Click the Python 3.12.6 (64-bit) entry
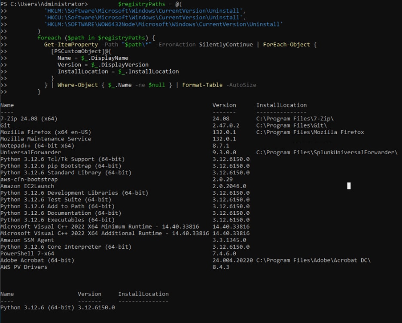This screenshot has height=323, width=402. tap(37, 308)
